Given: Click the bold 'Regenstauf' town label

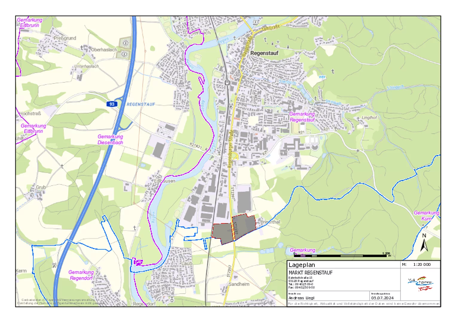Looking at the screenshot, I should (x=264, y=53).
